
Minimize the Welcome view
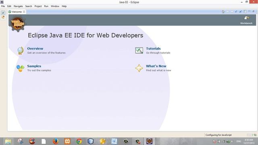click(x=250, y=12)
